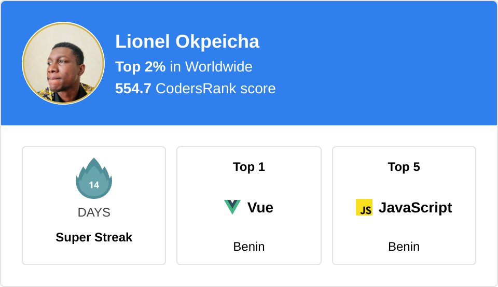This screenshot has height=287, width=498.
Task: Open the Lionel Okpeicha name heading
Action: pos(187,41)
